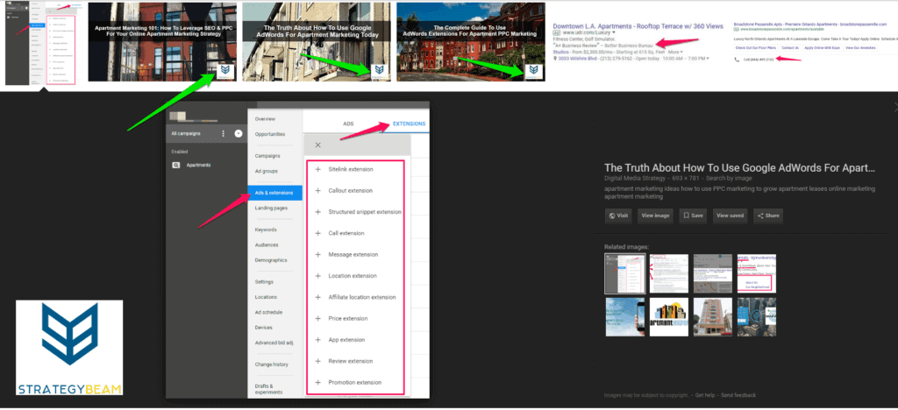Screen dimensions: 898x410
Task: Save the image with the bookmark button
Action: [x=693, y=216]
